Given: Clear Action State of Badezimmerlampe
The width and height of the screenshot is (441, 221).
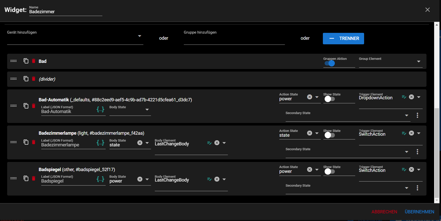Looking at the screenshot, I should 310,133.
